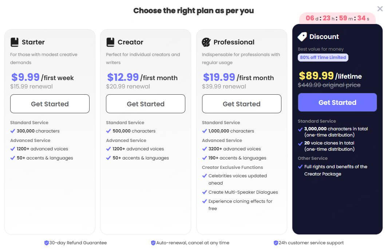The height and width of the screenshot is (249, 387).
Task: Click Get Started on the Discount card
Action: [x=337, y=102]
